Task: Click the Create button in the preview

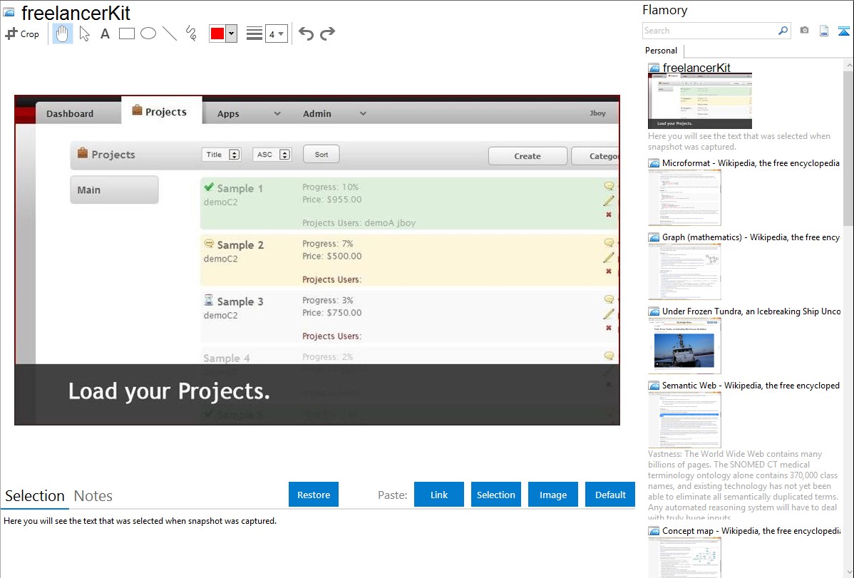Action: (x=528, y=156)
